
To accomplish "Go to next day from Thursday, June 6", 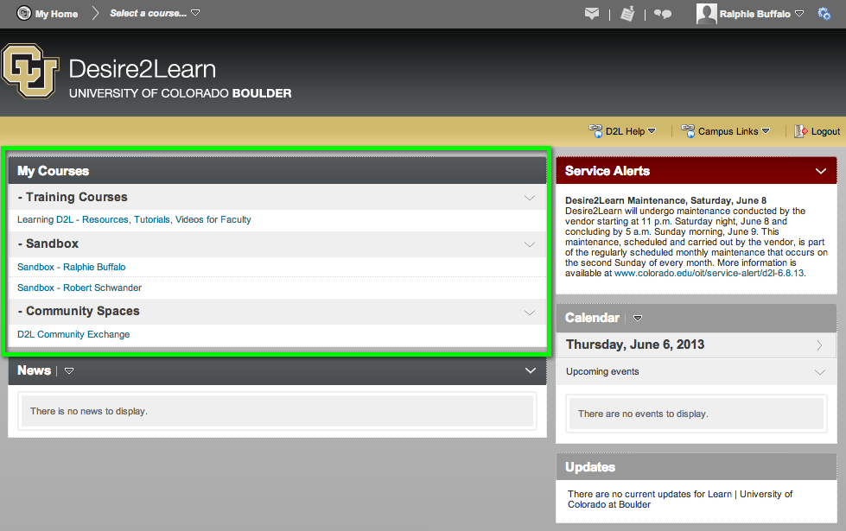I will [819, 345].
